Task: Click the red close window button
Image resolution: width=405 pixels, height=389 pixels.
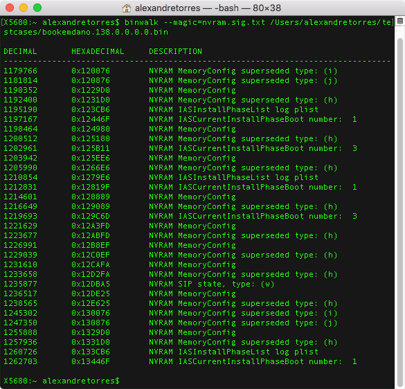Action: click(x=10, y=8)
